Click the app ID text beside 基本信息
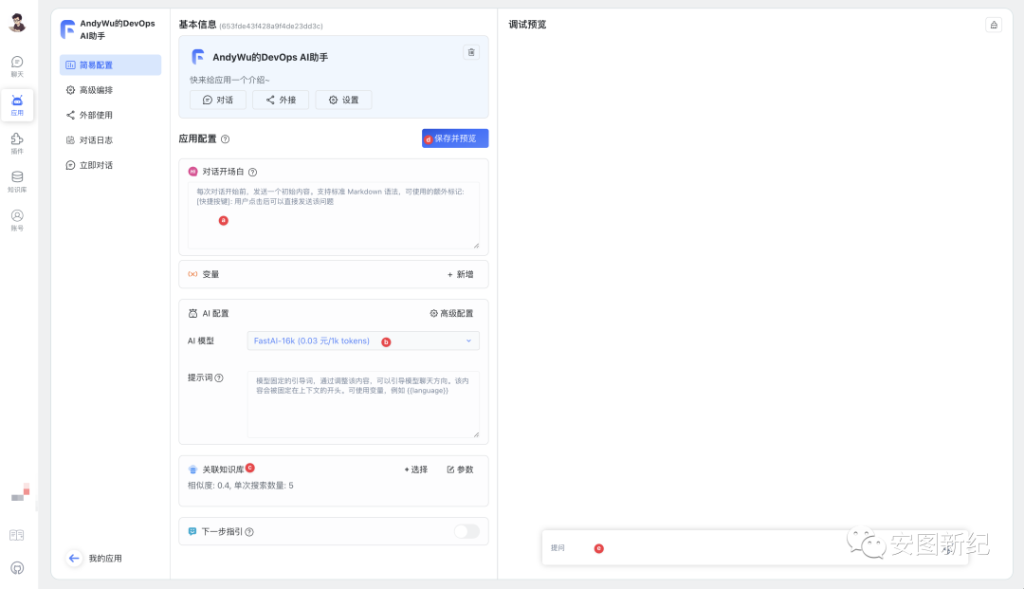Image resolution: width=1024 pixels, height=589 pixels. pos(271,27)
